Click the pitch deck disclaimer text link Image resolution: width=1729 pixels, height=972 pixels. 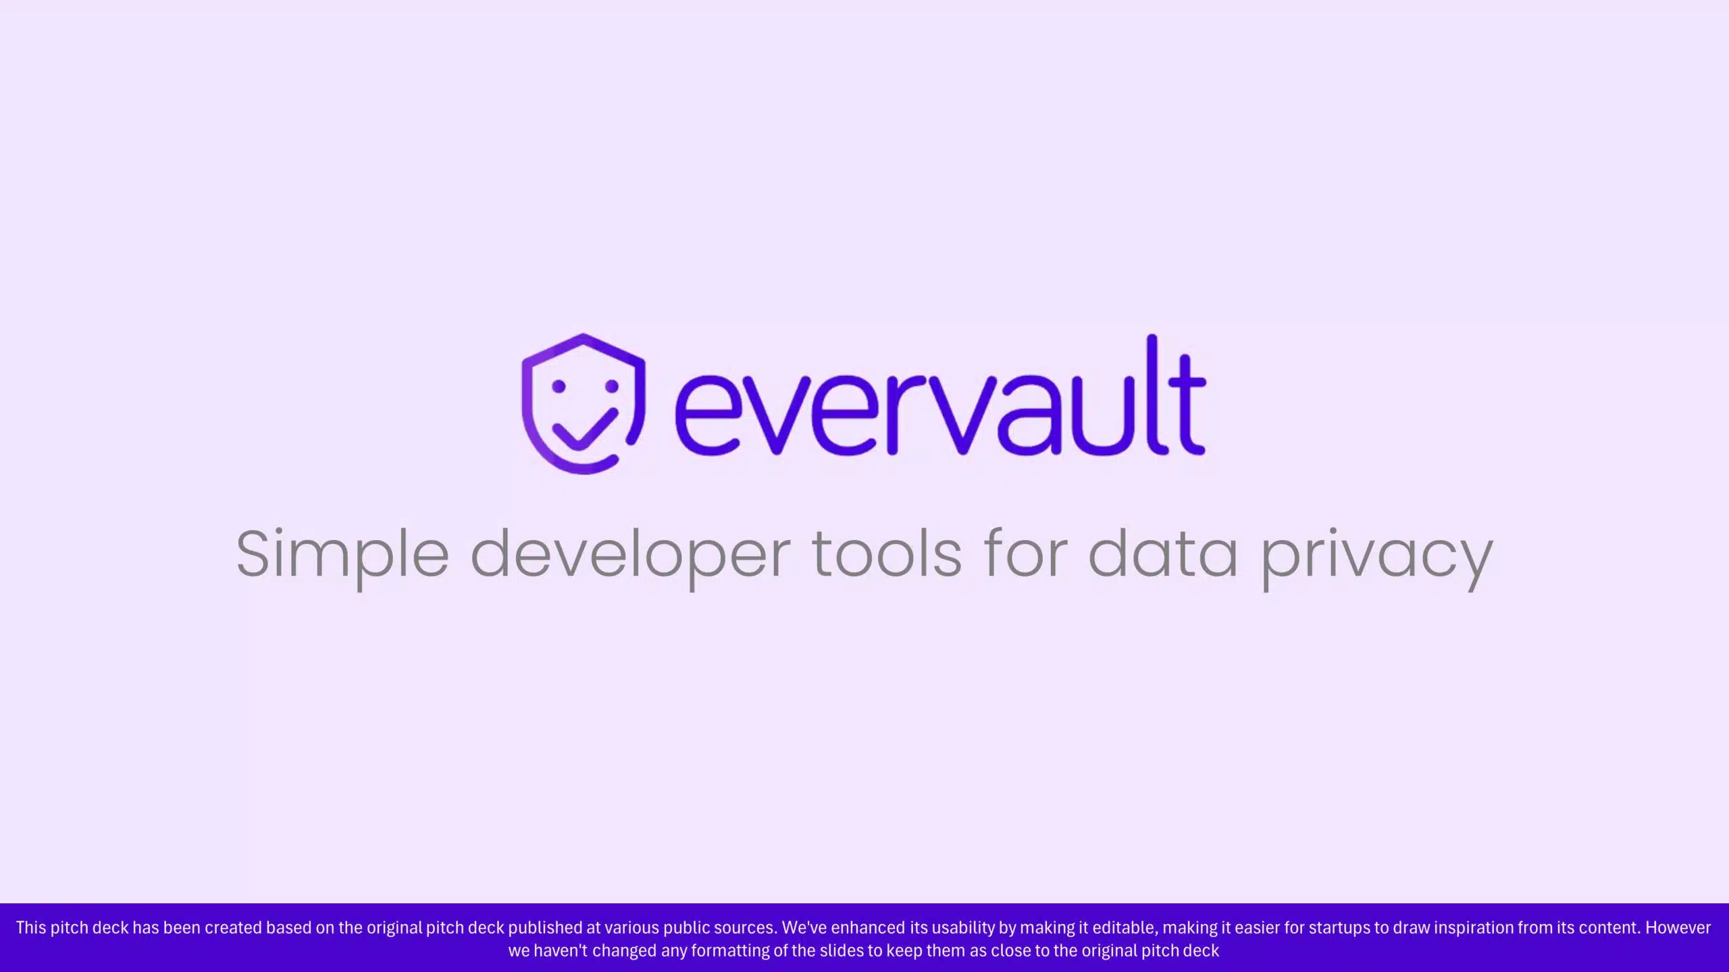point(864,938)
